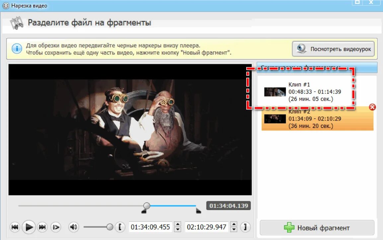Click the start time field 01:34:09.455

click(150, 227)
